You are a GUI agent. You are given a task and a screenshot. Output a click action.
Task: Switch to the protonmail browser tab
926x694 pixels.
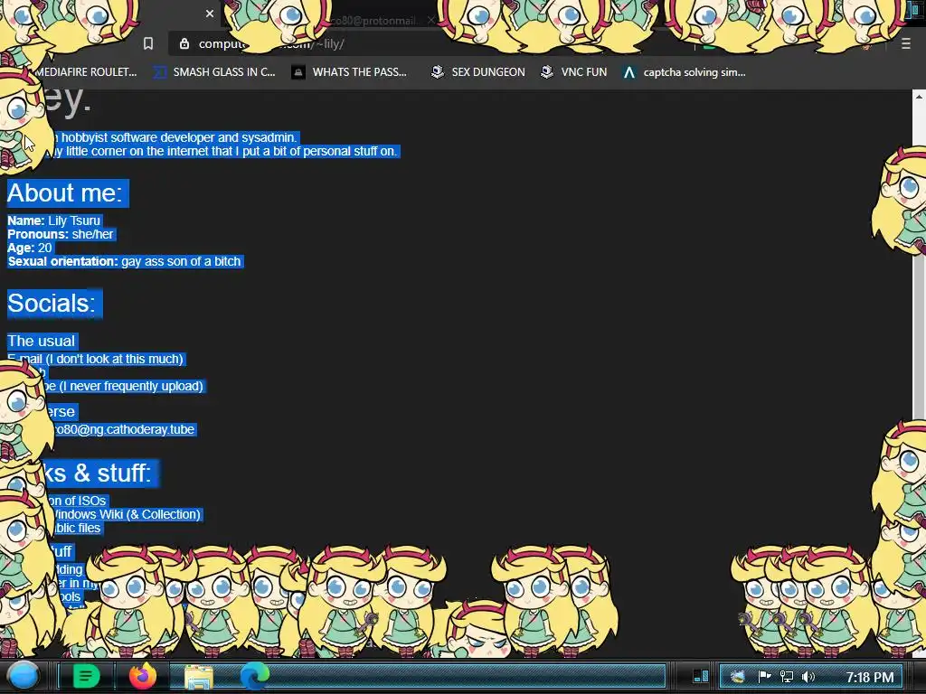[x=375, y=20]
